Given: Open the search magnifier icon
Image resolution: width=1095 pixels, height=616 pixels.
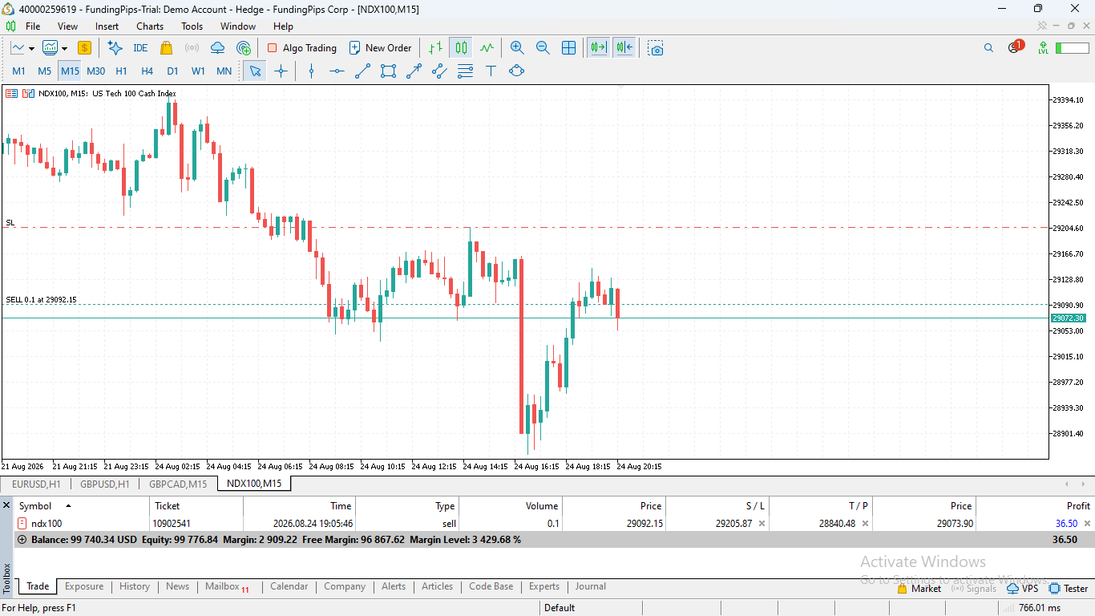Looking at the screenshot, I should (988, 48).
